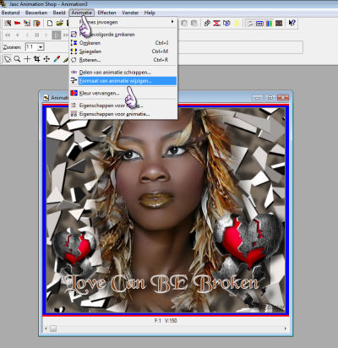Toggle the dark filmstrip toolbar button
The image size is (338, 348).
[x=279, y=23]
